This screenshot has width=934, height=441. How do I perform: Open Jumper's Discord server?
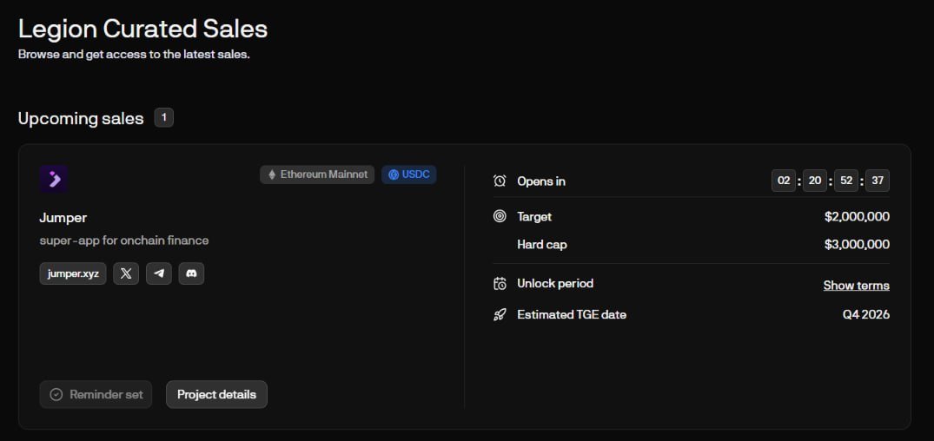click(x=191, y=273)
